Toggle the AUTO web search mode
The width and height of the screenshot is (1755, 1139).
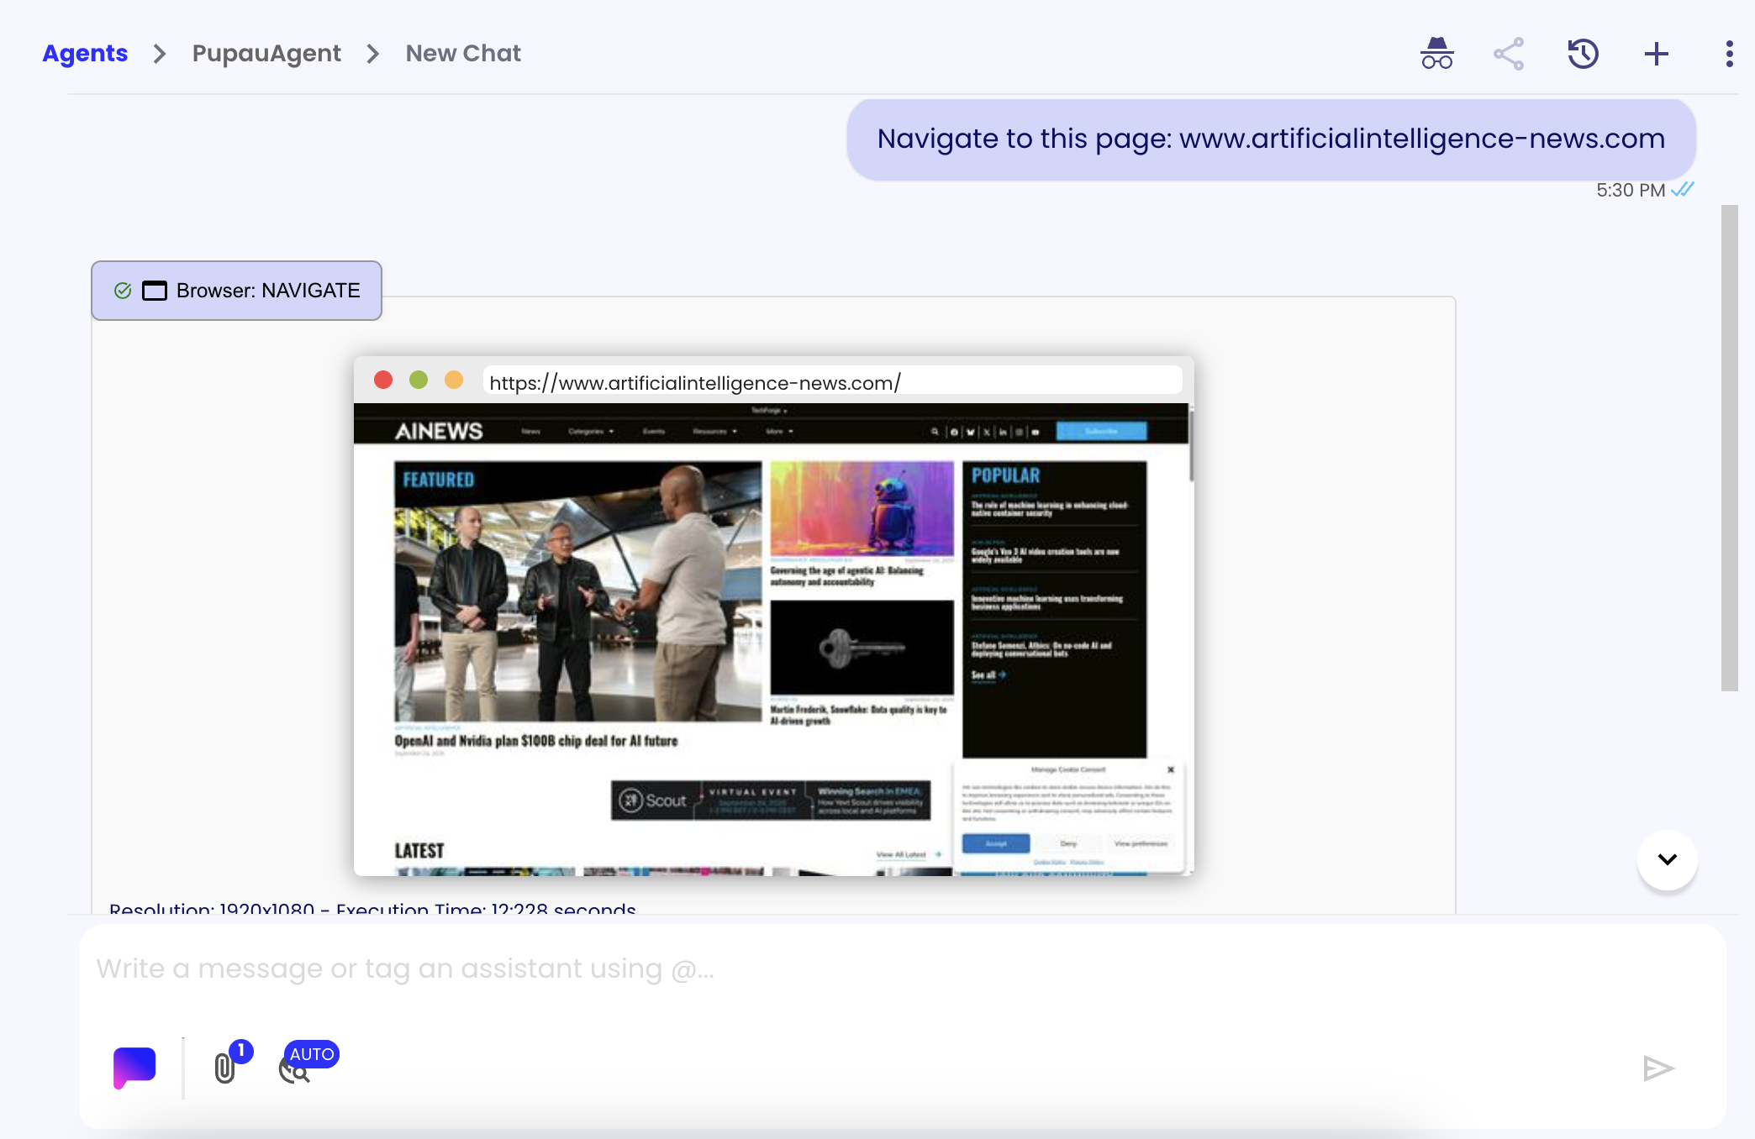tap(308, 1063)
